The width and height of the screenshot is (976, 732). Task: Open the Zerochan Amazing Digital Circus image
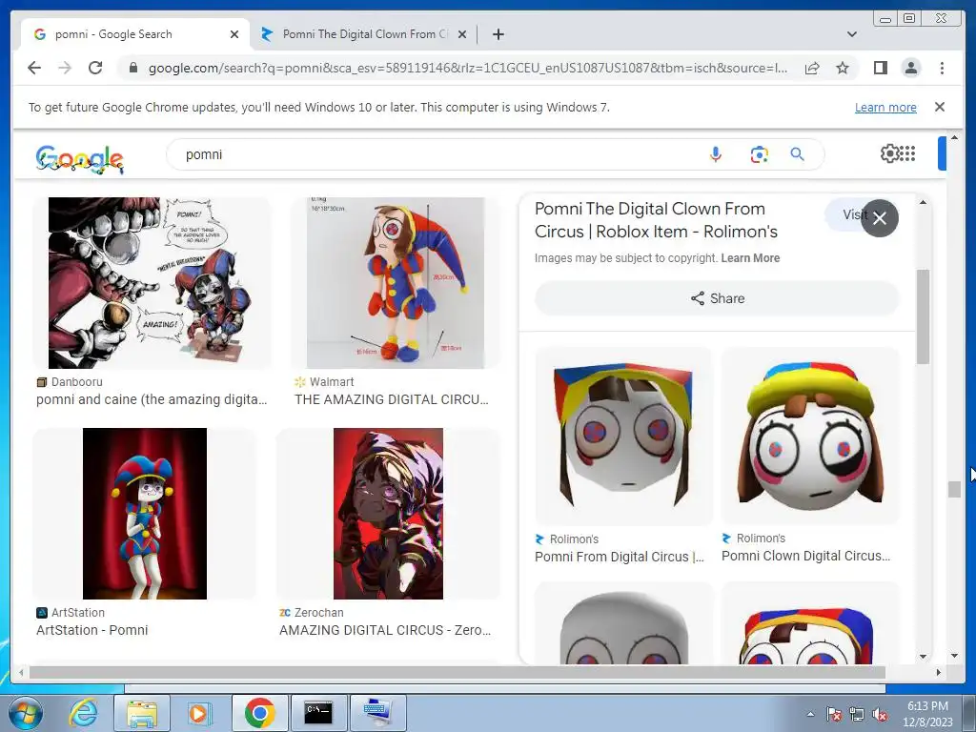[389, 514]
